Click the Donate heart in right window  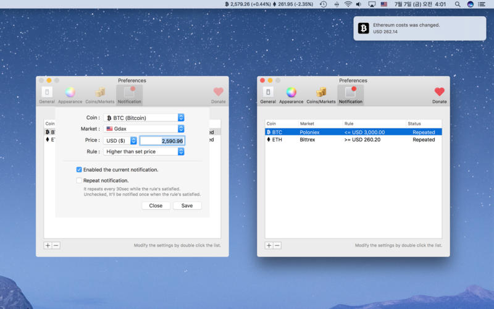click(x=439, y=93)
